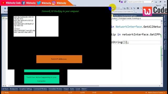
Task: Click the Ready status text
Action: (x=7, y=93)
